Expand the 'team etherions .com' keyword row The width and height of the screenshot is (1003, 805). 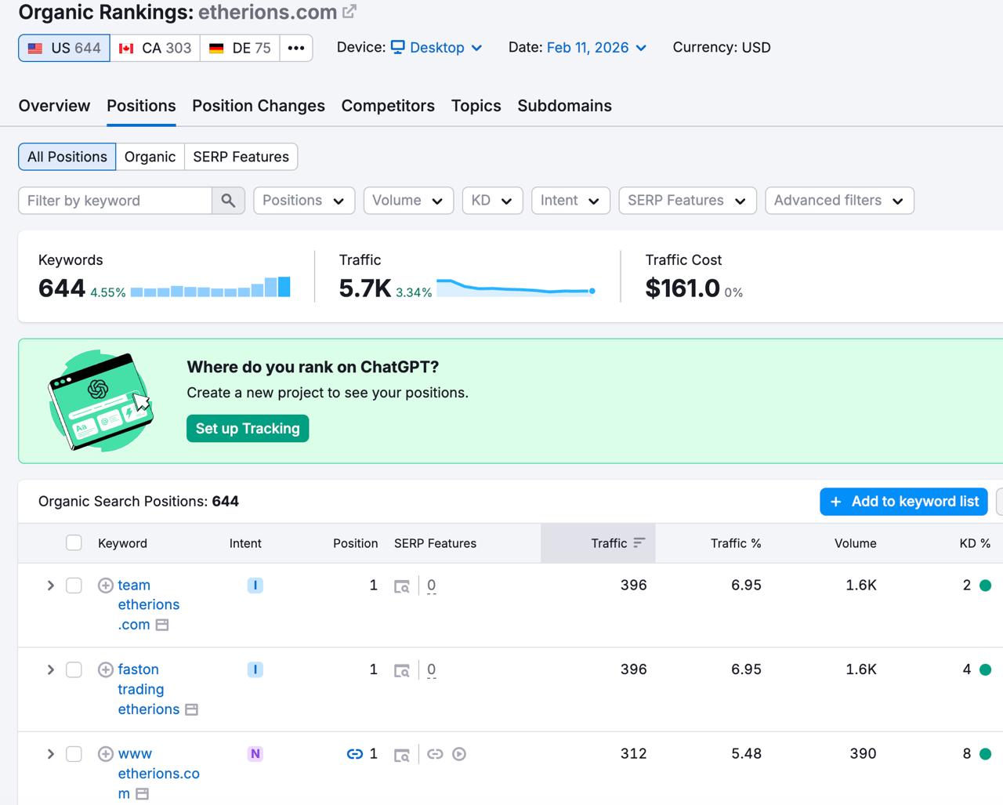point(50,586)
